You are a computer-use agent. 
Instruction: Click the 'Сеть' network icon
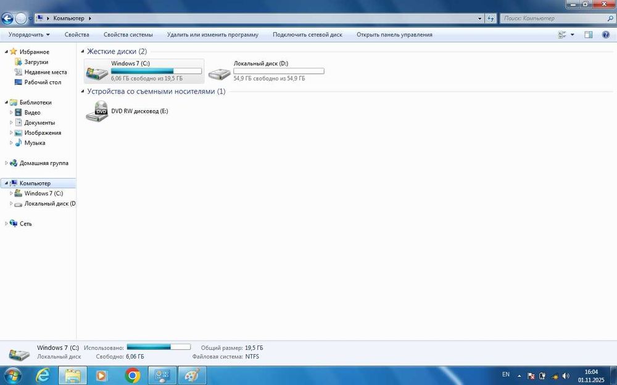click(x=14, y=224)
